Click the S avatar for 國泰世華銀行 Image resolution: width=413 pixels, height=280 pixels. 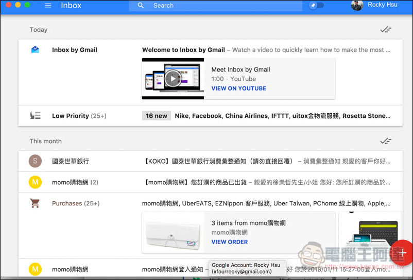(35, 161)
